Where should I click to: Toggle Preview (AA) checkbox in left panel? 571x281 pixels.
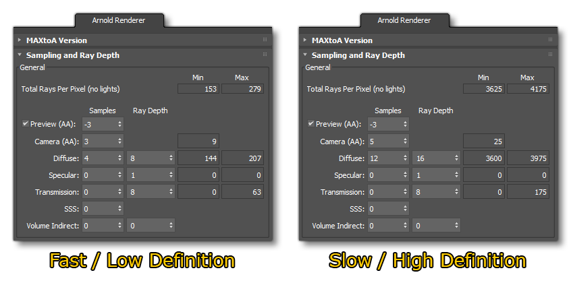click(26, 124)
